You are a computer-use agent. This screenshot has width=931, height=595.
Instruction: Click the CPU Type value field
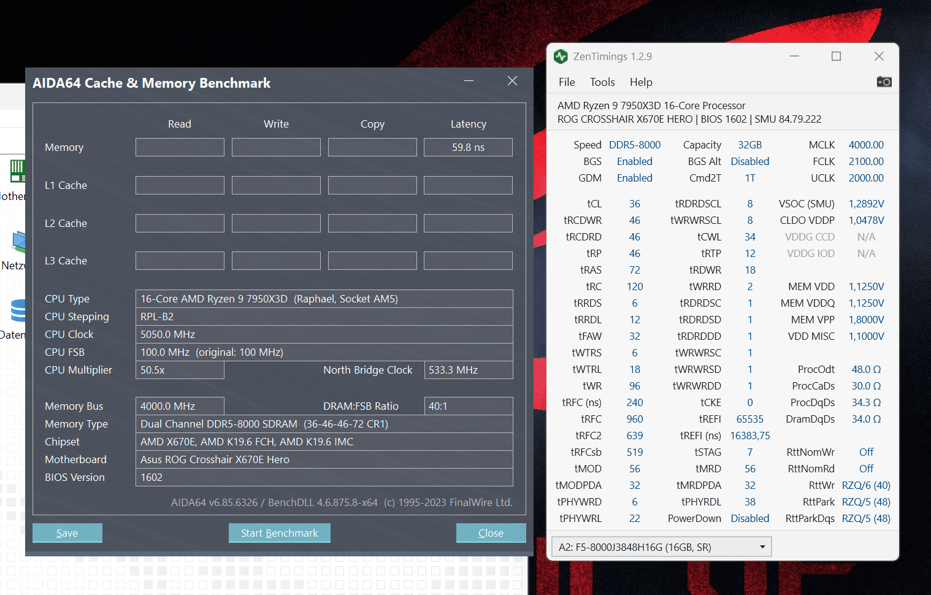click(324, 299)
